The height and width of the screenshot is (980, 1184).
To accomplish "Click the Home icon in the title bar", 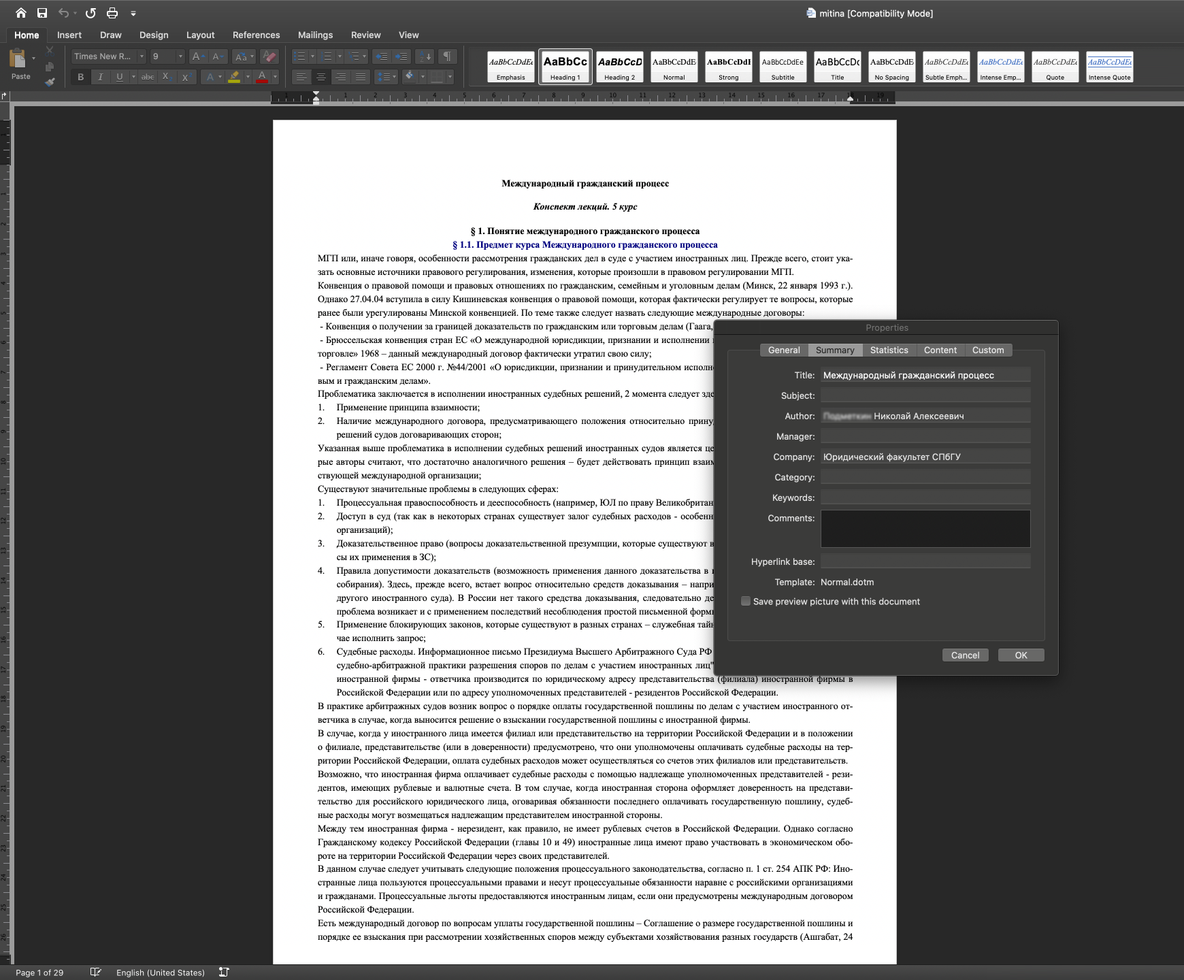I will tap(21, 13).
